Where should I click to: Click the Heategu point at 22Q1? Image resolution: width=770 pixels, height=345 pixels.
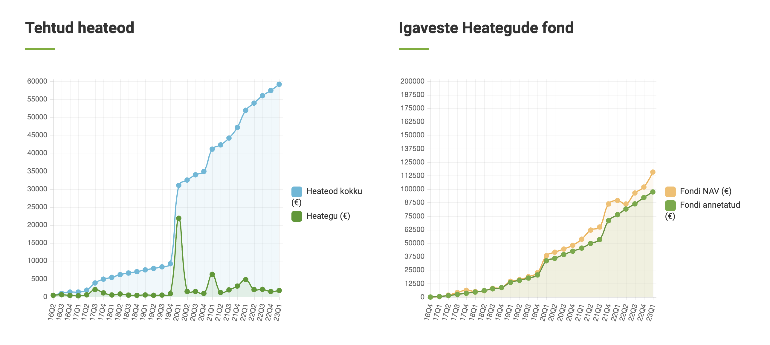[x=246, y=280]
